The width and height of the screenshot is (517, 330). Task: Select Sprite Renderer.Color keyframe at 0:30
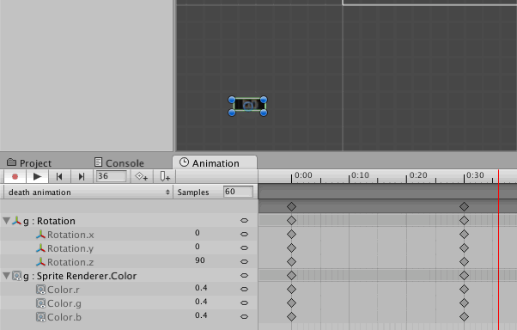(465, 276)
